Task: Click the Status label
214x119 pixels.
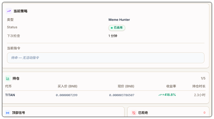Action: pyautogui.click(x=12, y=27)
